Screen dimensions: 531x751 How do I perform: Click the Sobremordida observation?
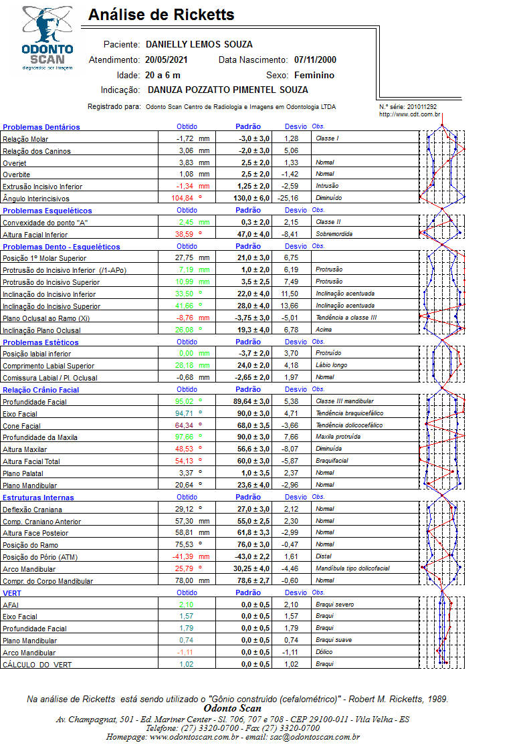point(334,234)
